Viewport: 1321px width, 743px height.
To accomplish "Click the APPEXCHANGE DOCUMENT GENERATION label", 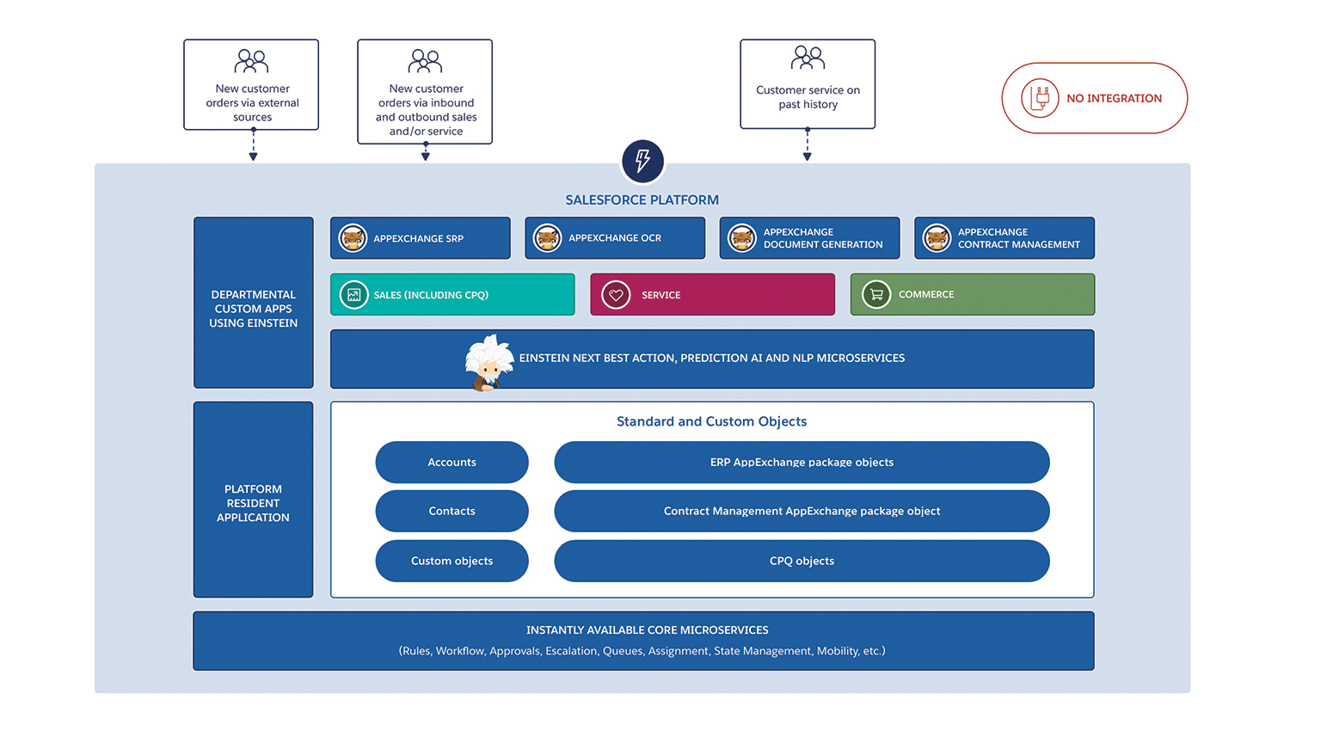I will tap(823, 238).
